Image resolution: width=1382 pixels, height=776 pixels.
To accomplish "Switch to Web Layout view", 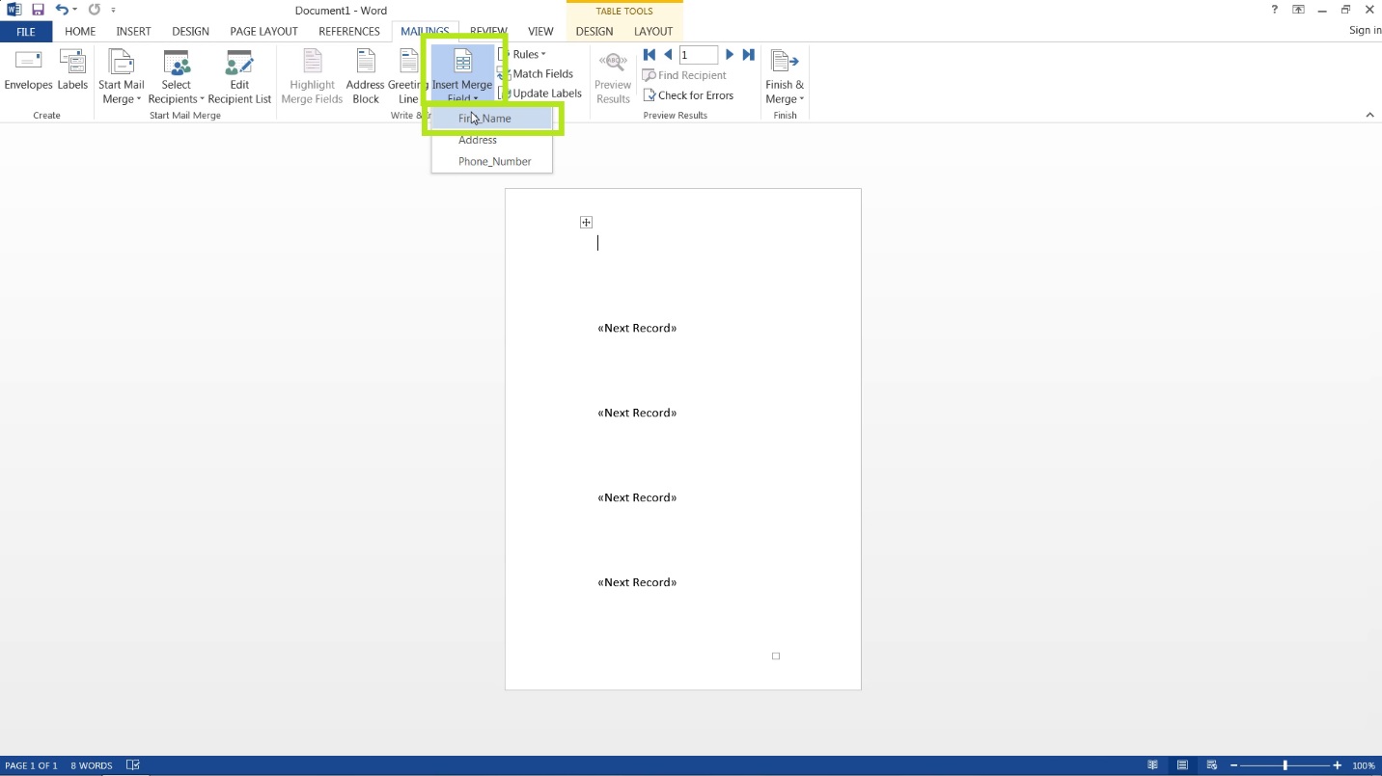I will coord(1212,765).
